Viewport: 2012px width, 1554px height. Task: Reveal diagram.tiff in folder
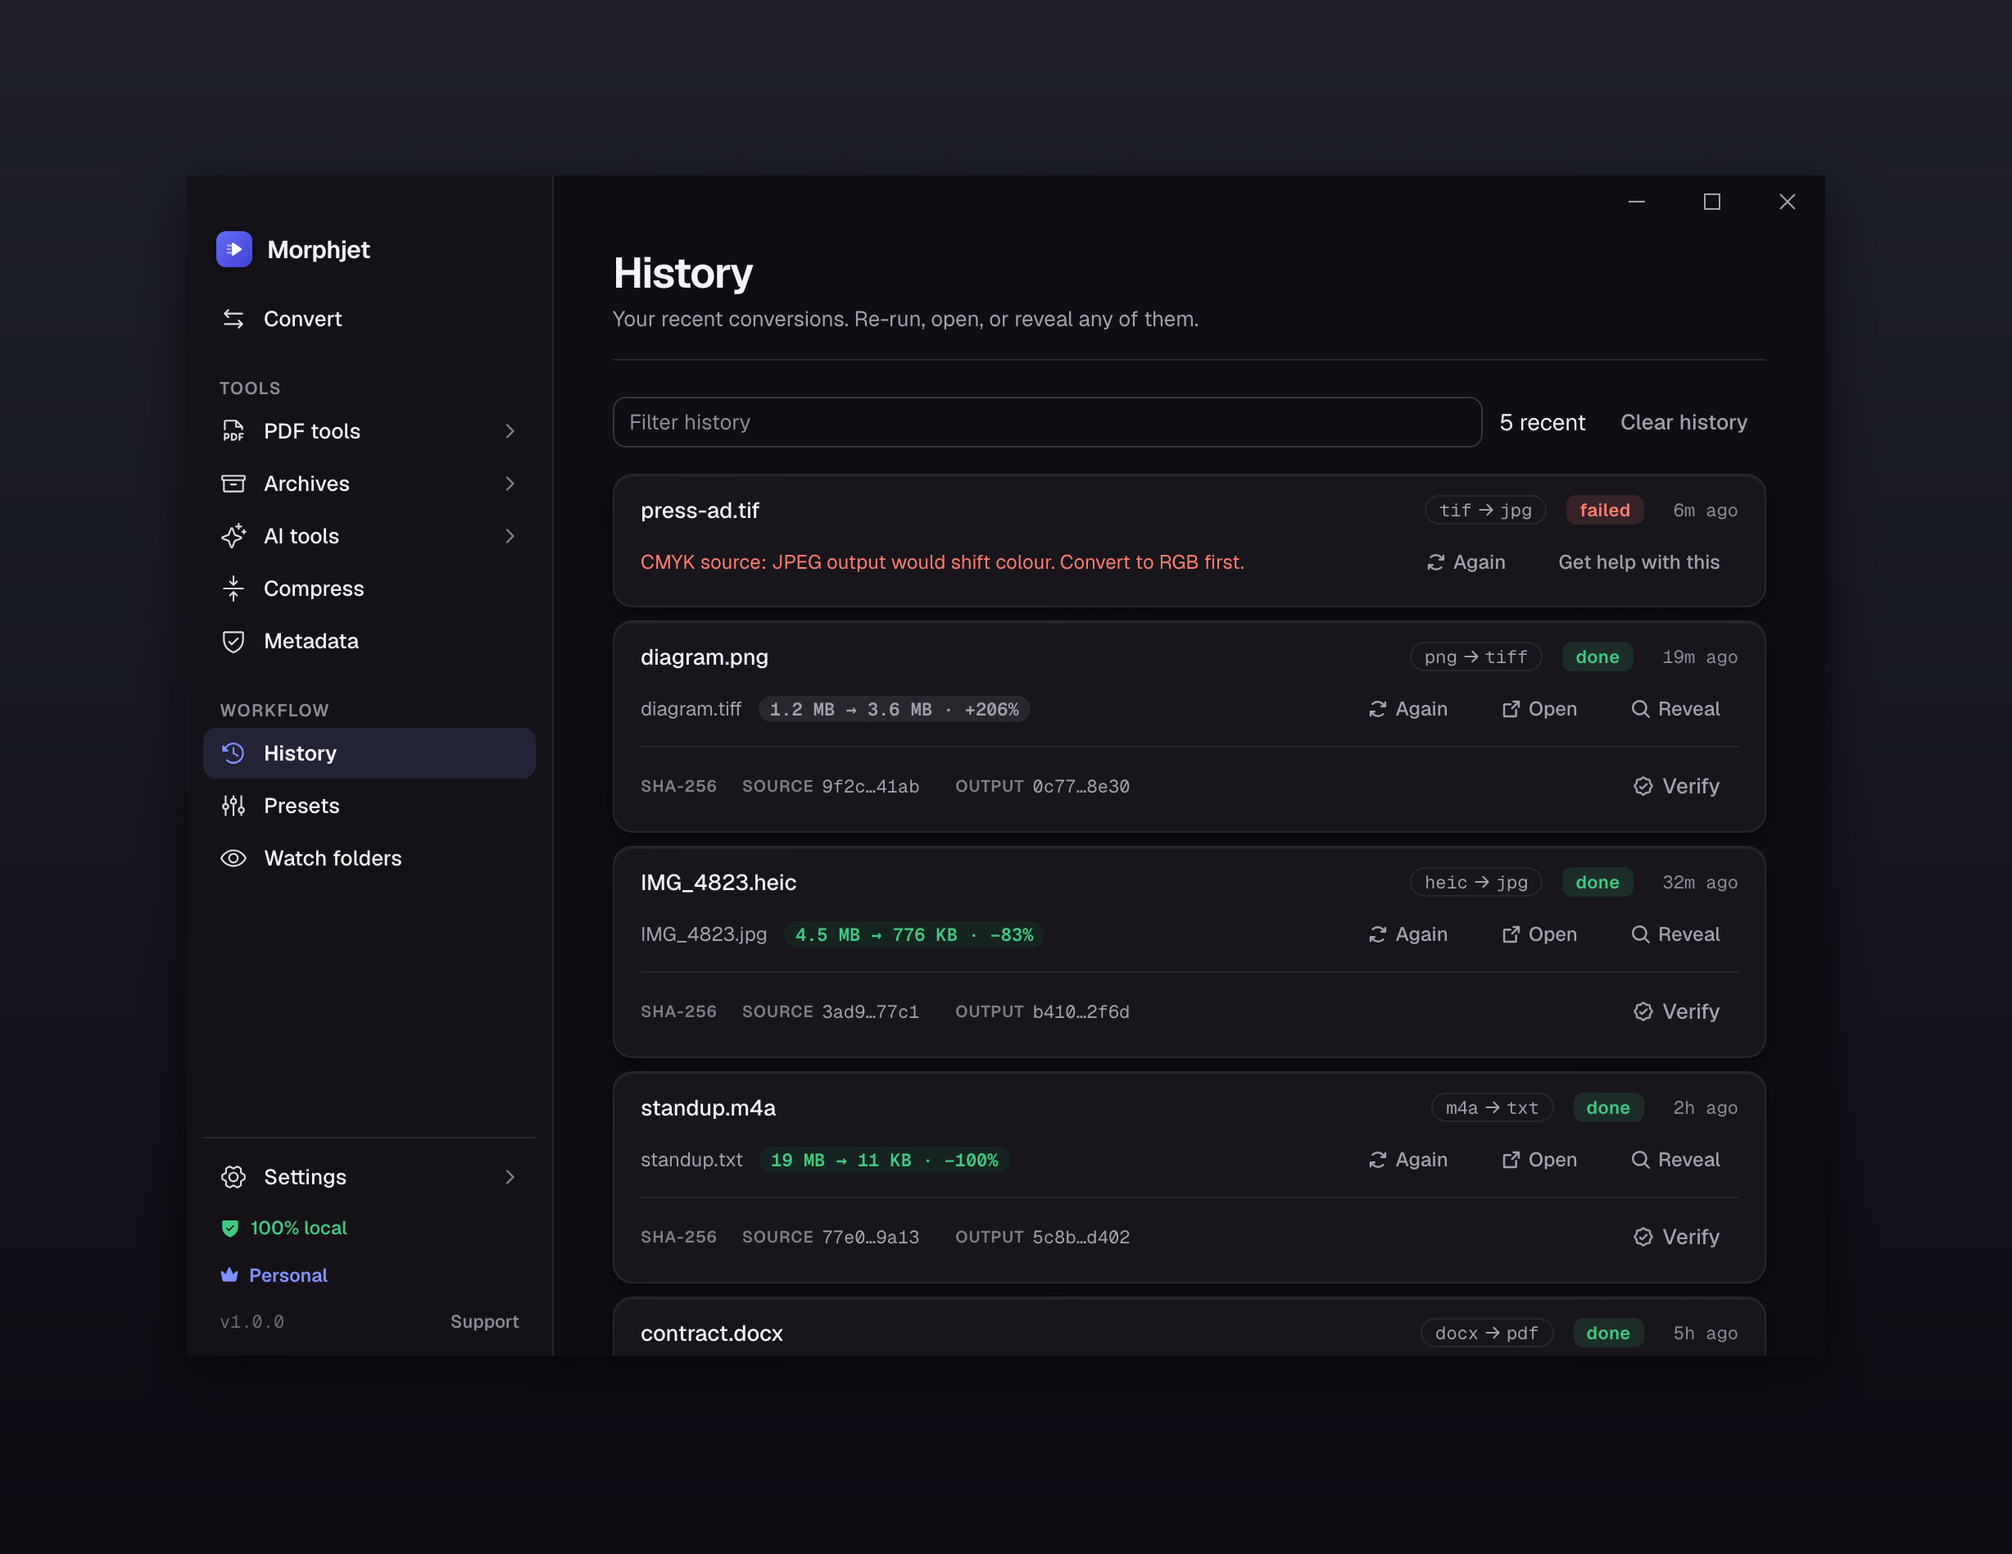[1674, 709]
